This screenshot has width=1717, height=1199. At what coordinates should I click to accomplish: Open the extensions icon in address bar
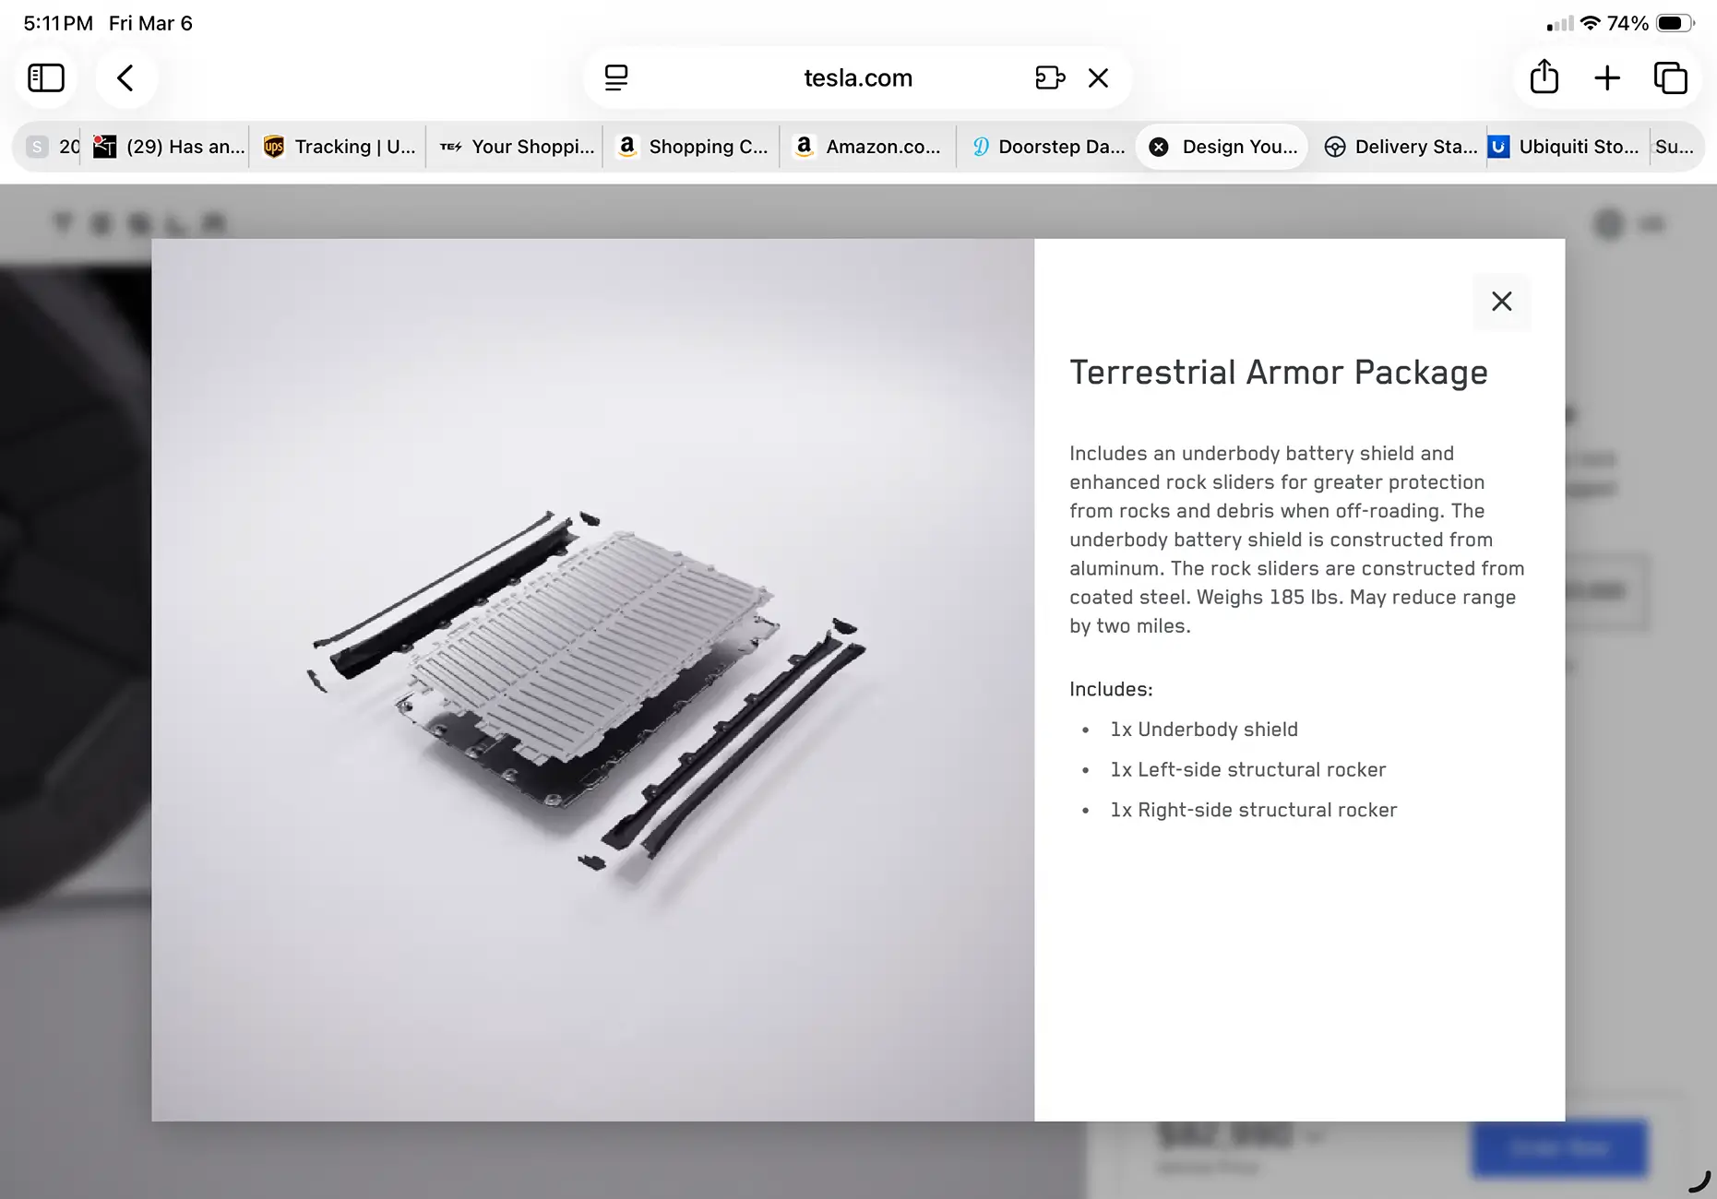coord(1050,78)
